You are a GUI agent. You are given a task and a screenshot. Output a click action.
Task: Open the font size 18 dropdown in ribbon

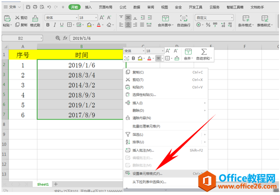[x=96, y=17]
